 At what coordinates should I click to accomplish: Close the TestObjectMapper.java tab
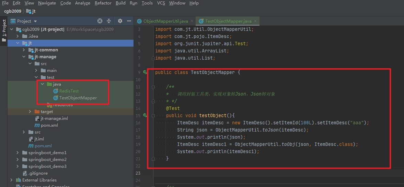pyautogui.click(x=255, y=21)
